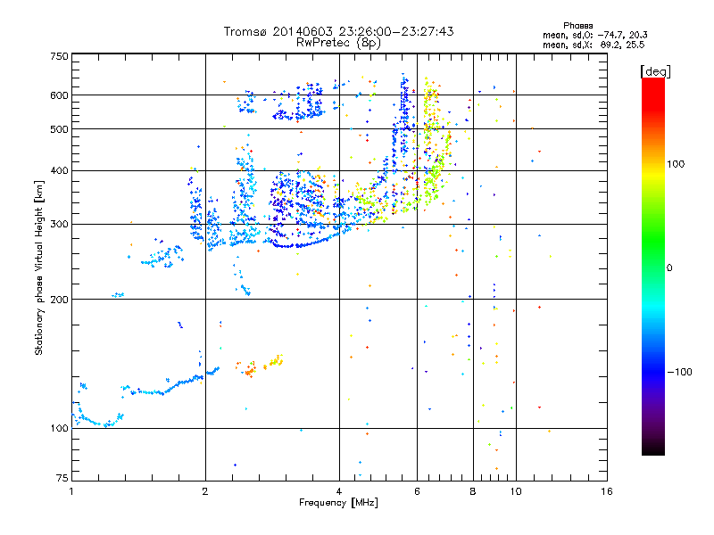The height and width of the screenshot is (535, 714).
Task: Click the "Frequency [MHz]" axis label
Action: click(x=338, y=503)
